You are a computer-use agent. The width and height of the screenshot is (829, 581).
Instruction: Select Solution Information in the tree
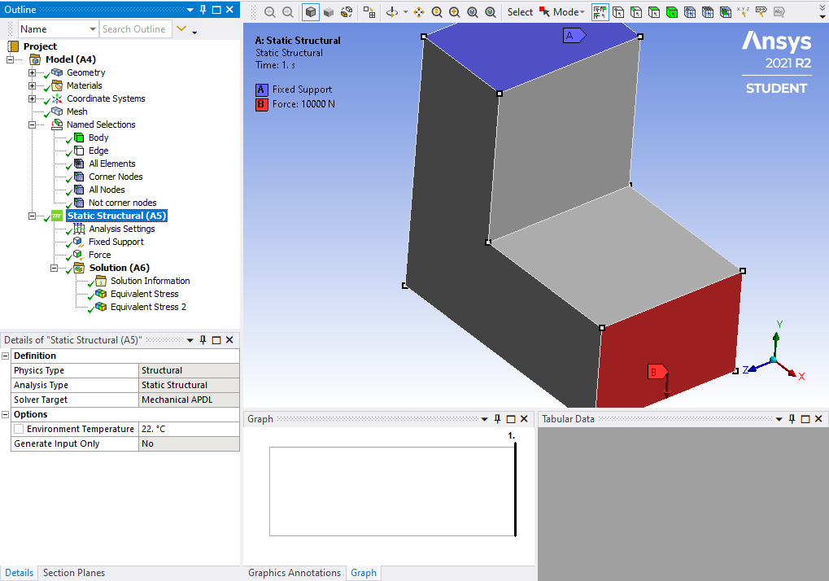pos(151,281)
